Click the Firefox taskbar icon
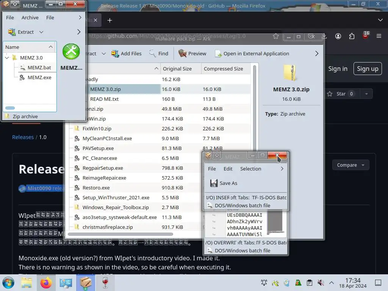Screen dimensions: 388x291 46,283
